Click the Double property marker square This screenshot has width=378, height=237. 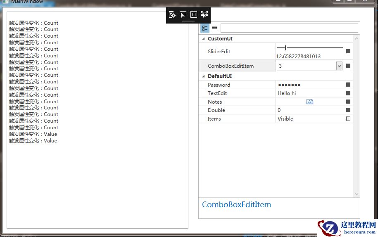pyautogui.click(x=348, y=110)
